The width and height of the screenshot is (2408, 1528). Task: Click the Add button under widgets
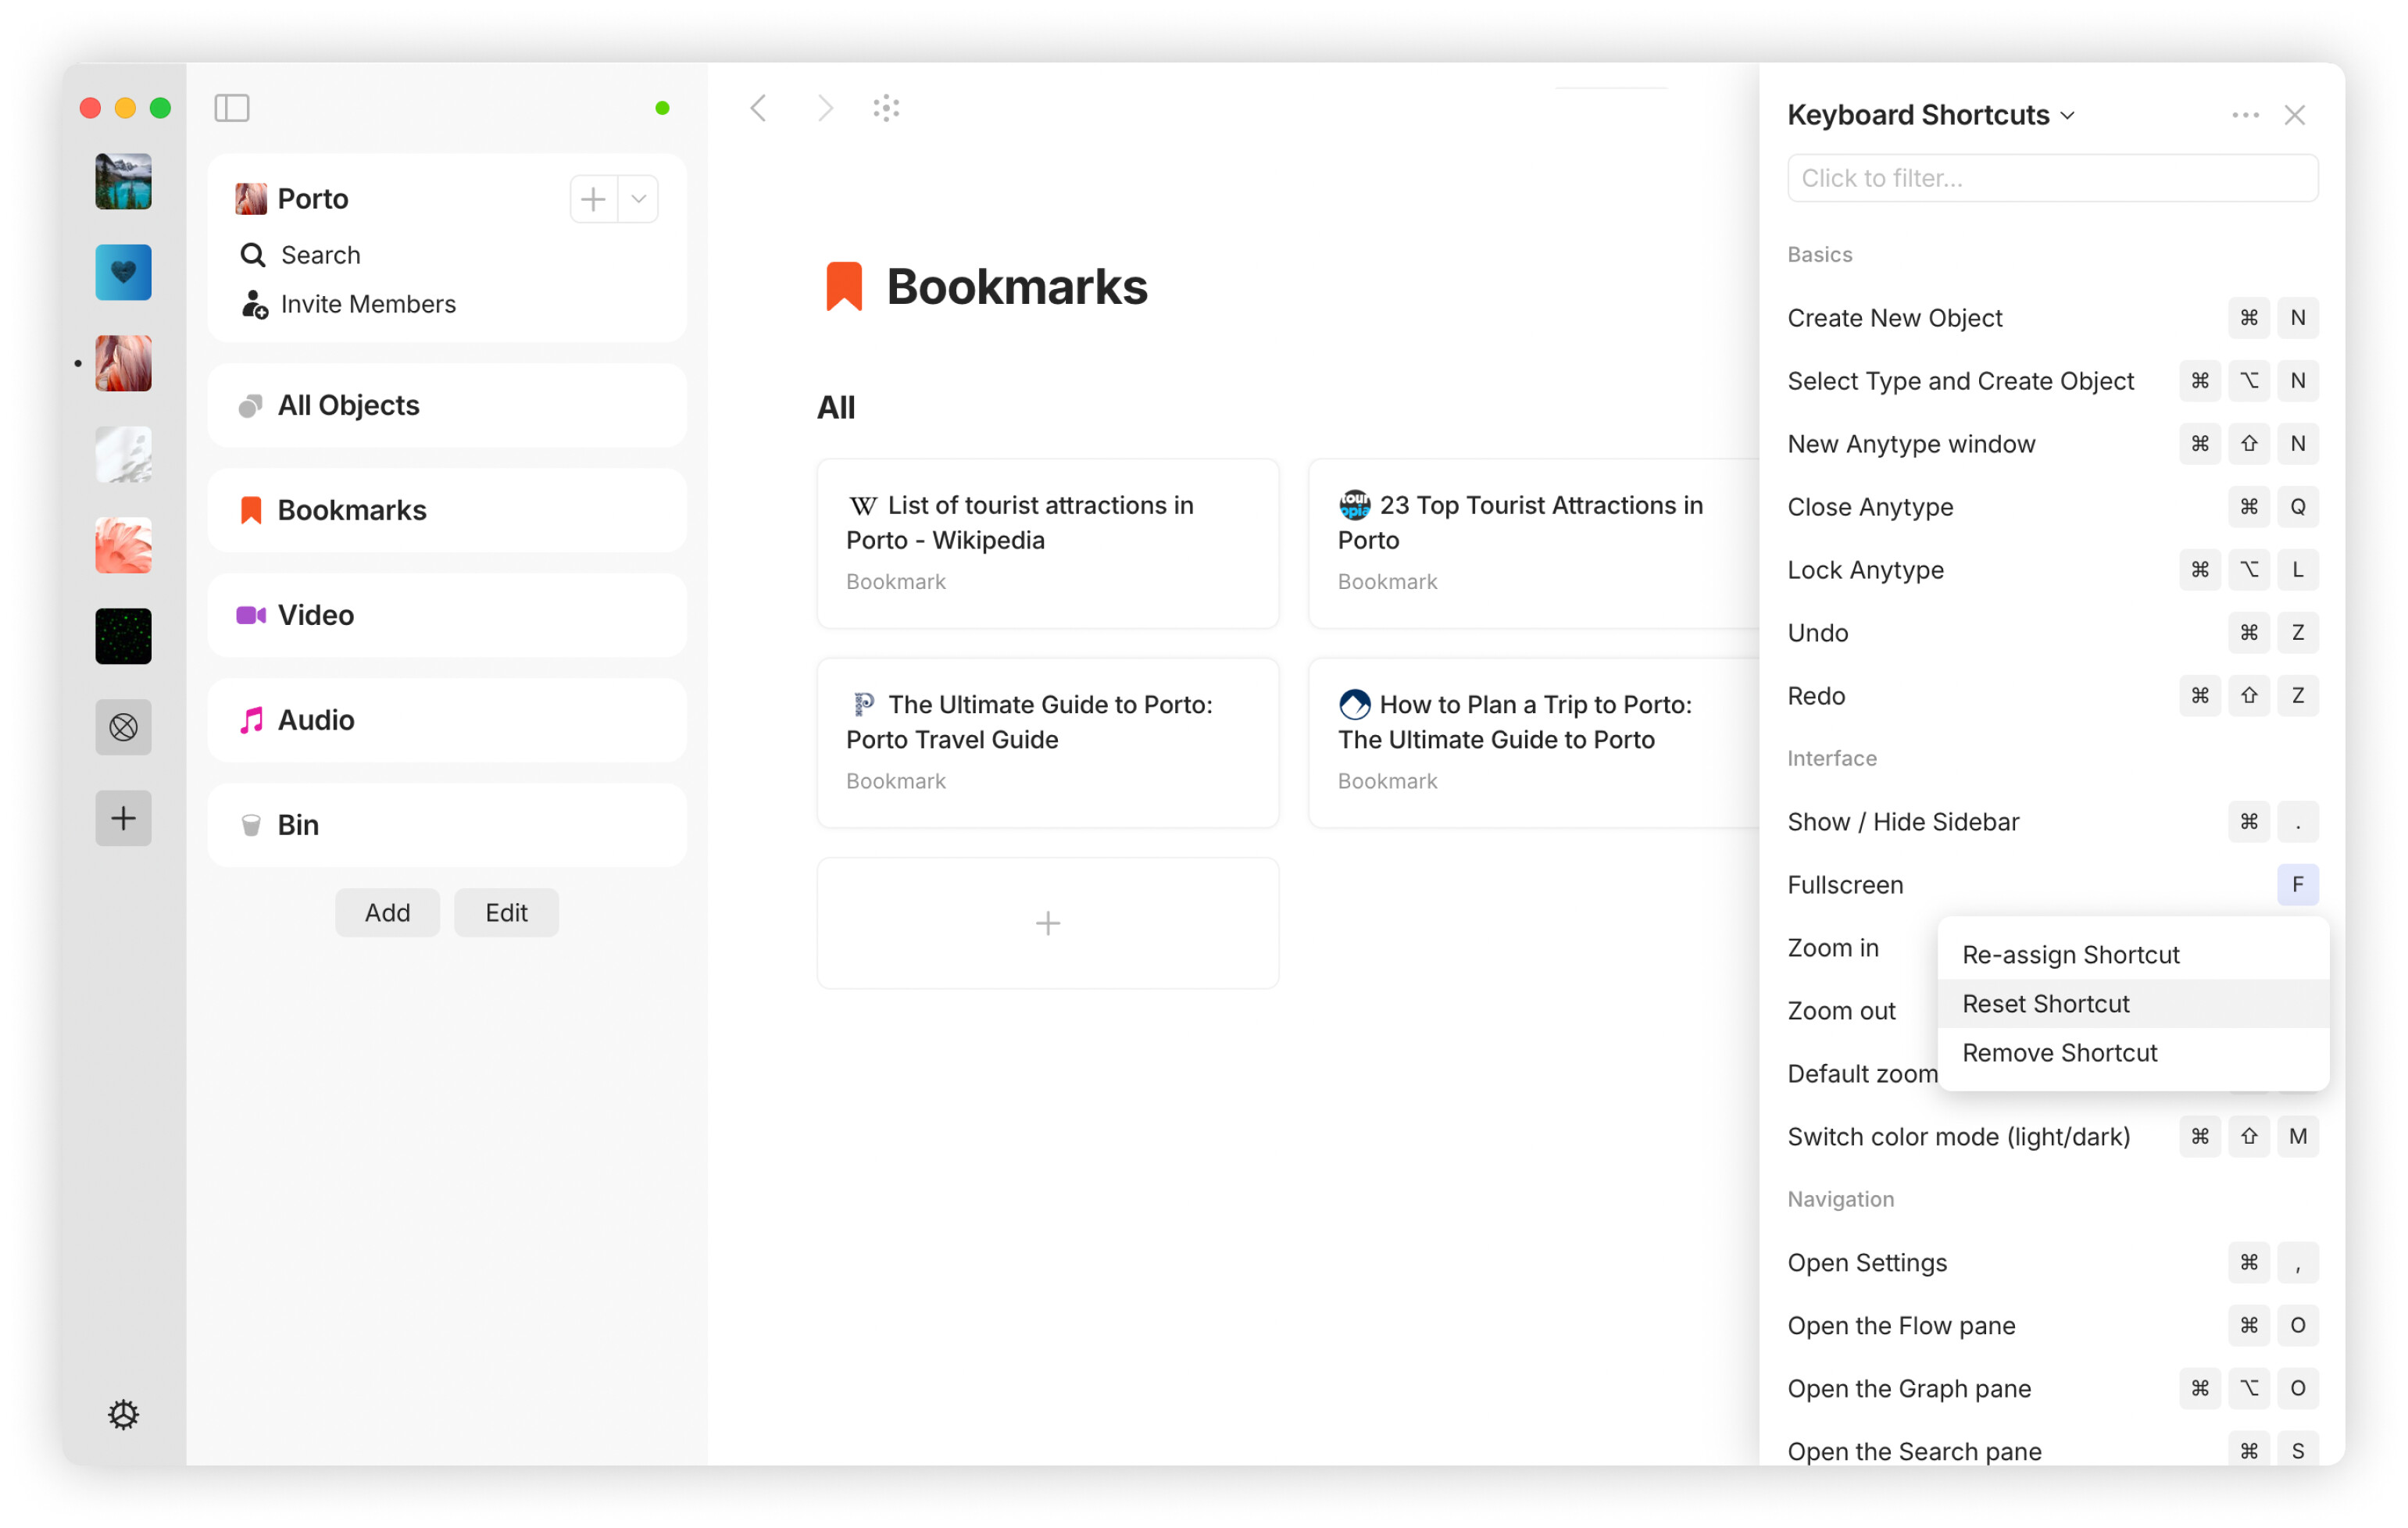[x=387, y=912]
